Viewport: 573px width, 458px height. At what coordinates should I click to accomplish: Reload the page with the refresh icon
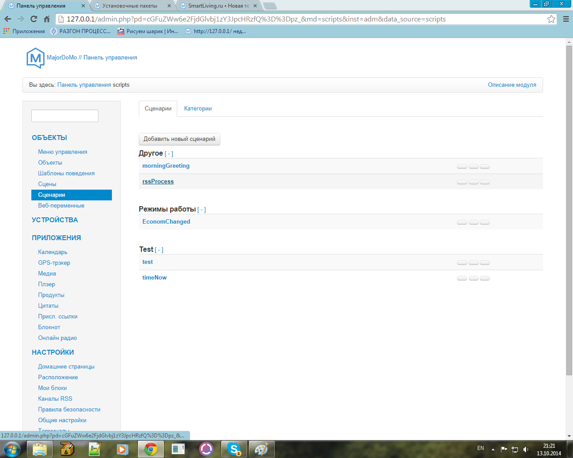34,19
